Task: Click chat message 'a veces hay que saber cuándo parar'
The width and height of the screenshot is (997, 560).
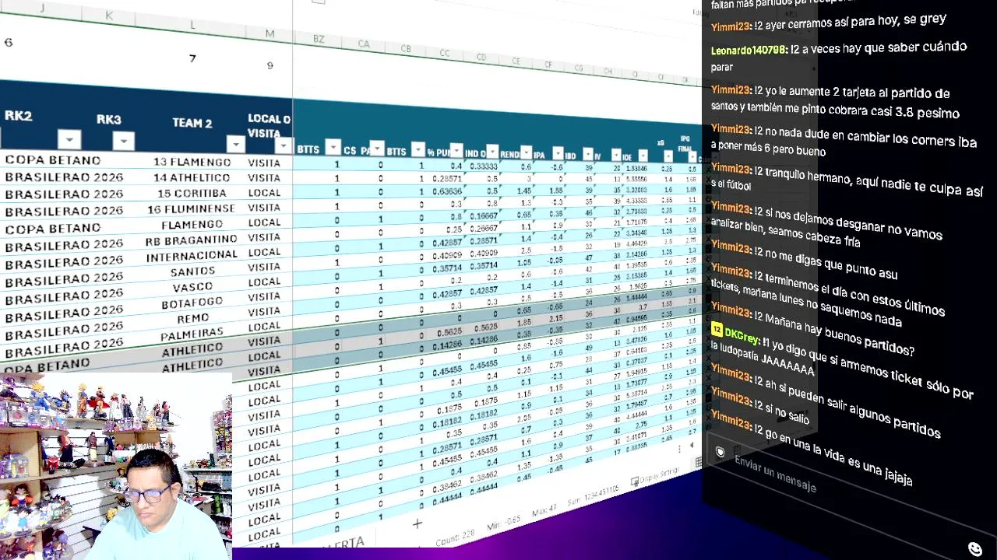Action: tap(839, 56)
